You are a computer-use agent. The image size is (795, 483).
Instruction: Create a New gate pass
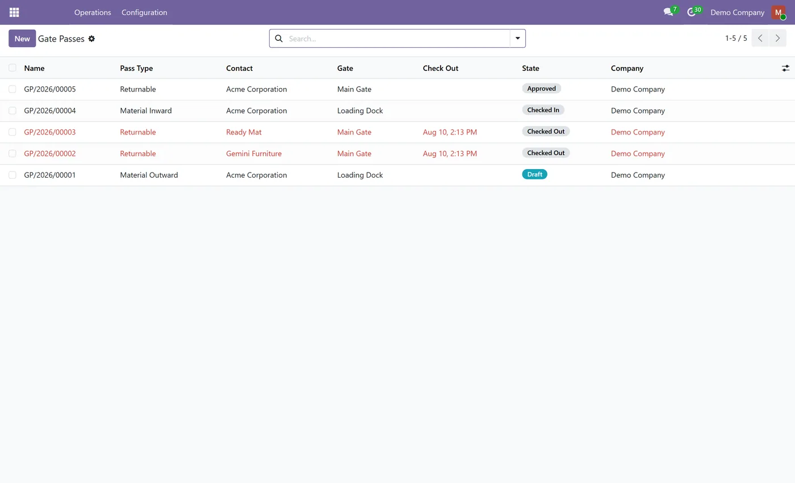[22, 39]
